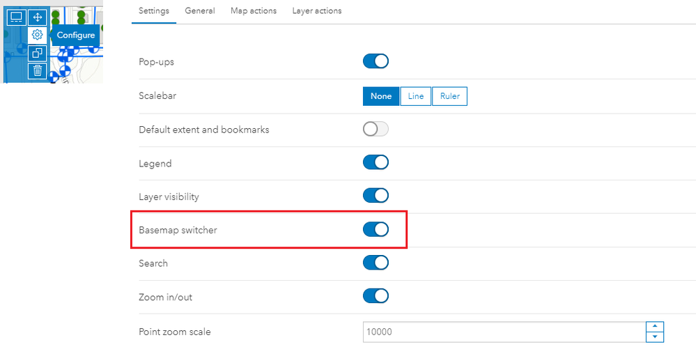Disable the Legend toggle
Image resolution: width=696 pixels, height=356 pixels.
pos(376,162)
